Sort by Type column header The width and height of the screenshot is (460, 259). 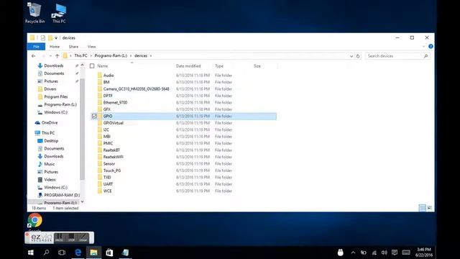[219, 66]
